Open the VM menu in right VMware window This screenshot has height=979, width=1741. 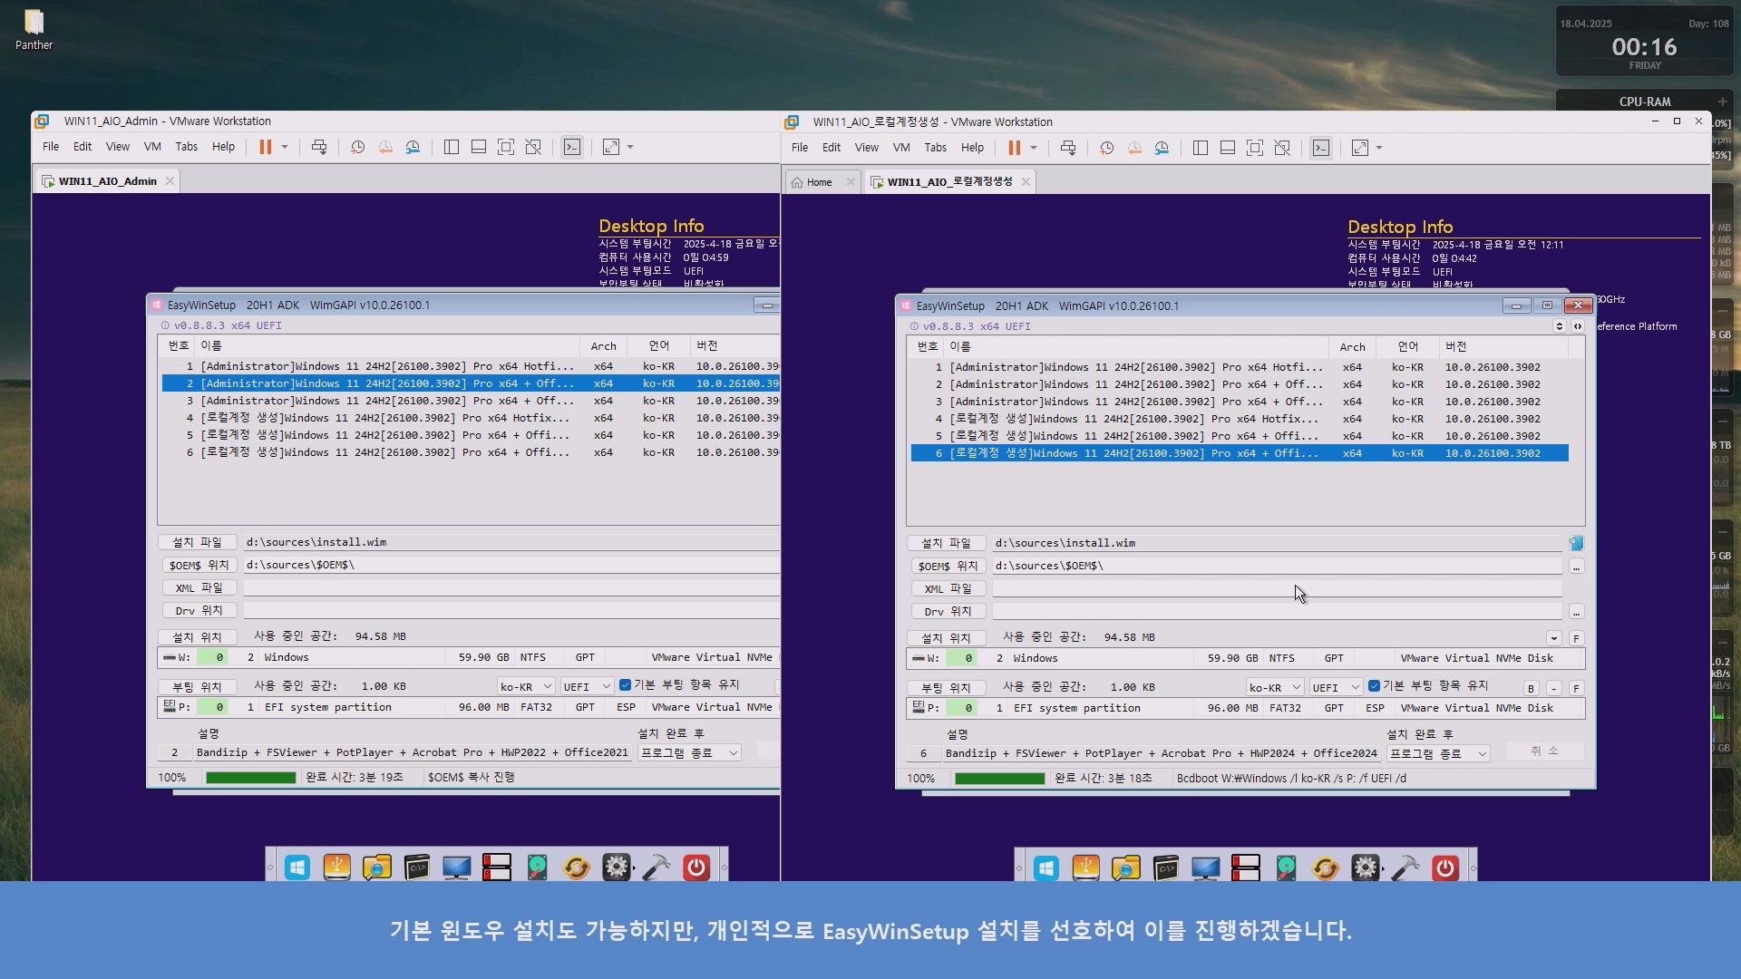coord(900,148)
